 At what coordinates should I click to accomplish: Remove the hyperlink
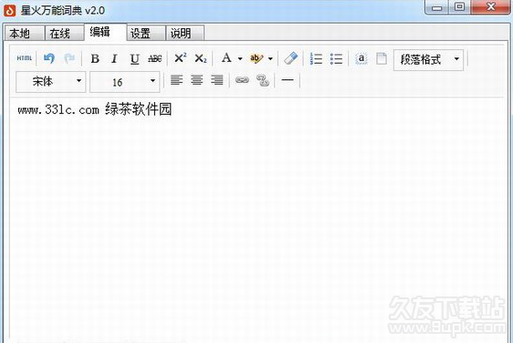coord(263,80)
